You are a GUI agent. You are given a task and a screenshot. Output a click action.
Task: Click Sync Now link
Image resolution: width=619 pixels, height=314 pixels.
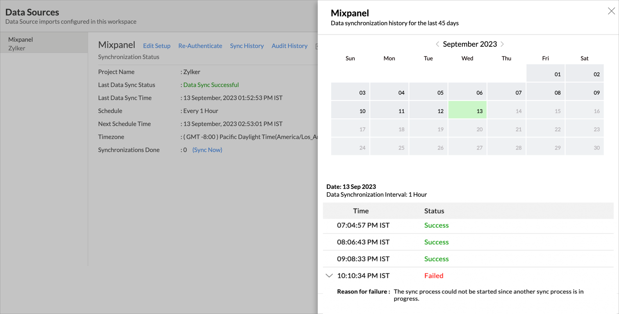pyautogui.click(x=207, y=150)
